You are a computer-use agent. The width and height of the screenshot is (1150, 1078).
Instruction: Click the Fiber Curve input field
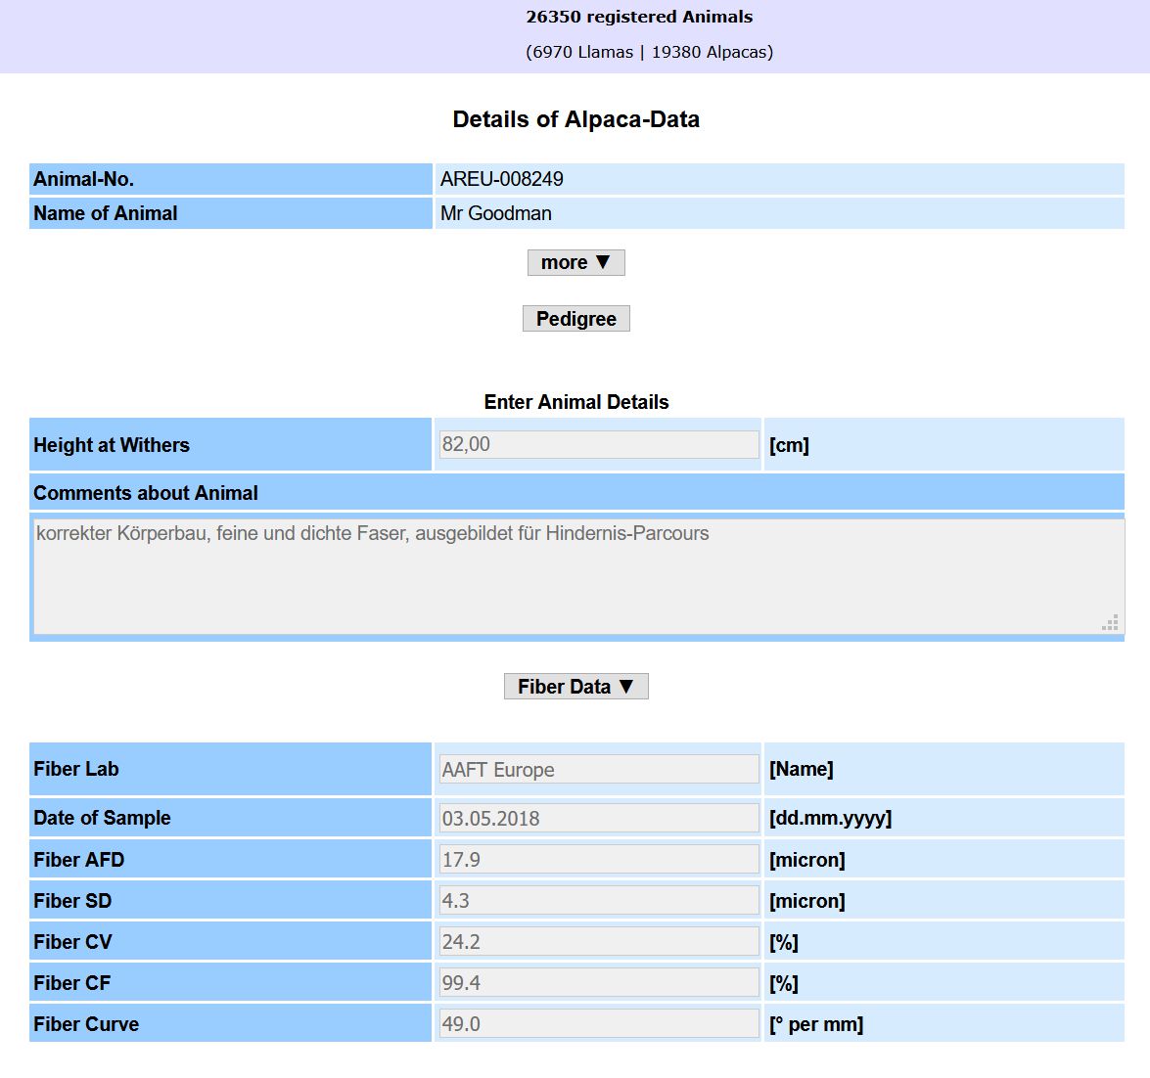(599, 1023)
